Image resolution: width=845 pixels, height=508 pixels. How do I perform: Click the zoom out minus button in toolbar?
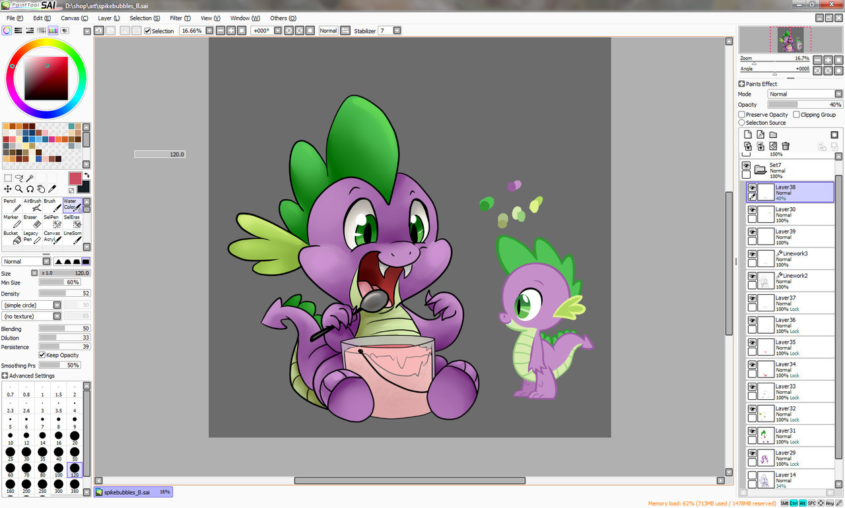pyautogui.click(x=220, y=30)
